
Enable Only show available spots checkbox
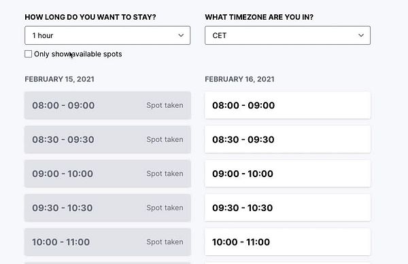tap(28, 54)
